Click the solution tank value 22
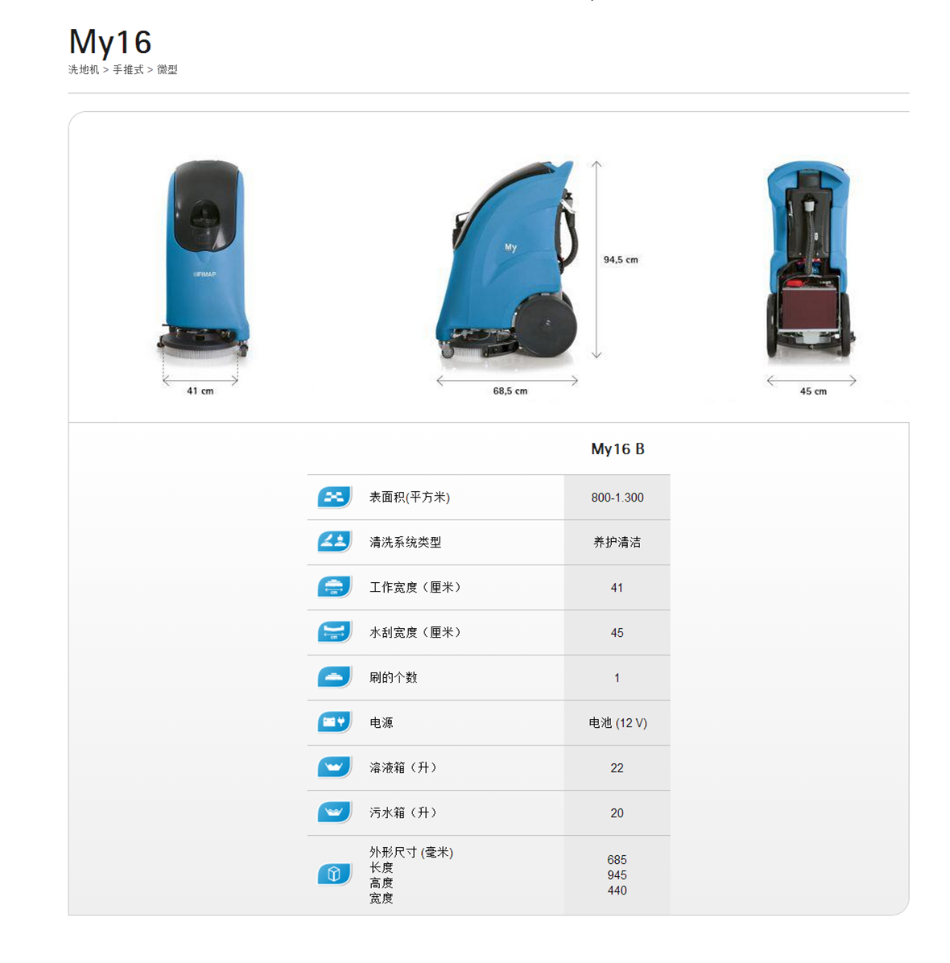 pyautogui.click(x=617, y=768)
